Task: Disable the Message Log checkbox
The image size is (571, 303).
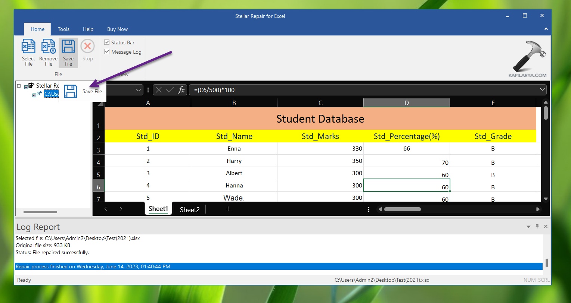Action: click(x=107, y=52)
